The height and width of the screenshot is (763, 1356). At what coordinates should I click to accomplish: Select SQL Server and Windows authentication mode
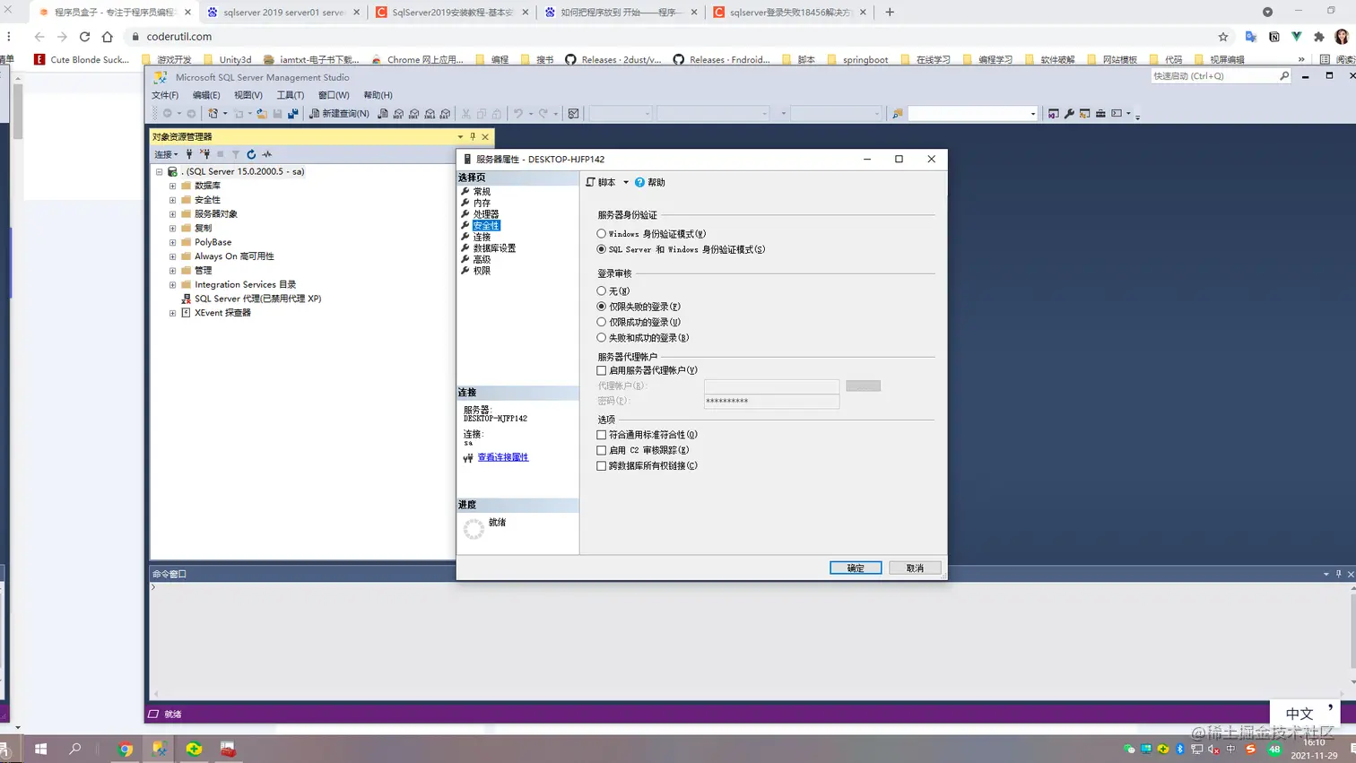[602, 249]
